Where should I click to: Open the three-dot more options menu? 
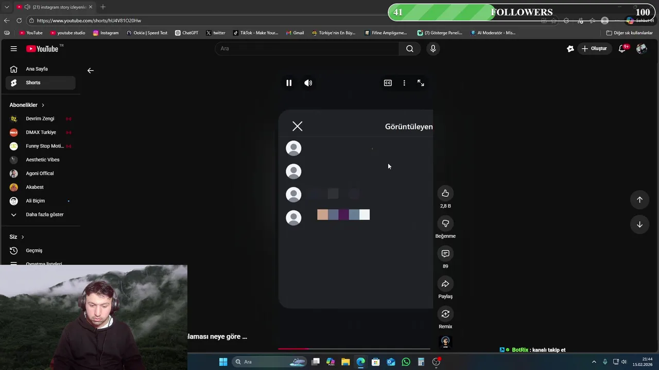tap(404, 83)
